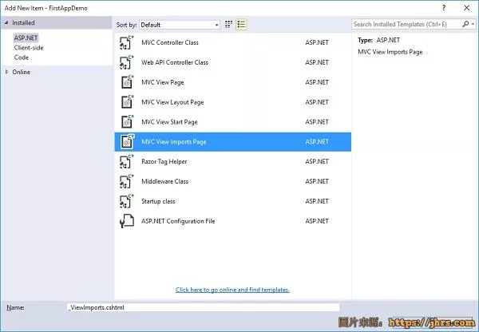Click 'MVC View Imports Page' description text
Screen dimensions: 479x332
[390, 52]
